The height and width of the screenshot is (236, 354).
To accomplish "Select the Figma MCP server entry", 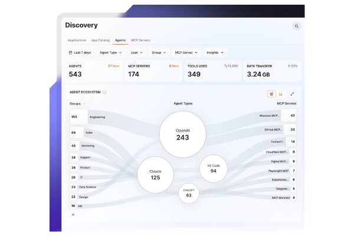I will click(283, 162).
